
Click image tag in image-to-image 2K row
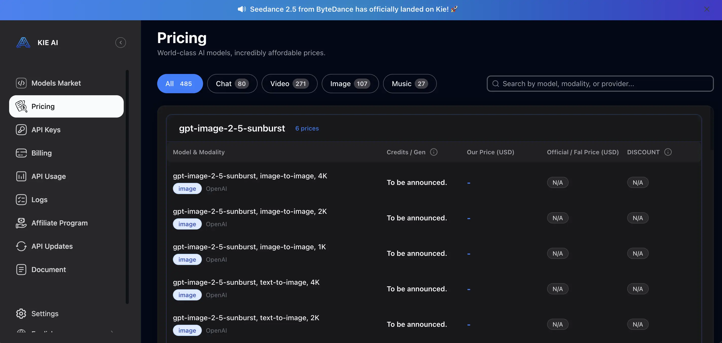(x=187, y=224)
